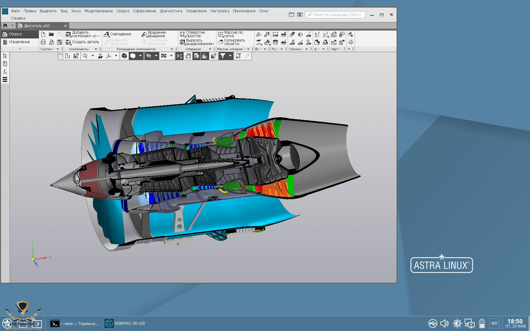Open the Моделирование menu
The image size is (530, 331).
click(x=98, y=11)
